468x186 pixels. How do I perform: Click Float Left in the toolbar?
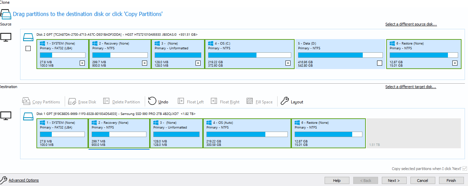tap(191, 102)
